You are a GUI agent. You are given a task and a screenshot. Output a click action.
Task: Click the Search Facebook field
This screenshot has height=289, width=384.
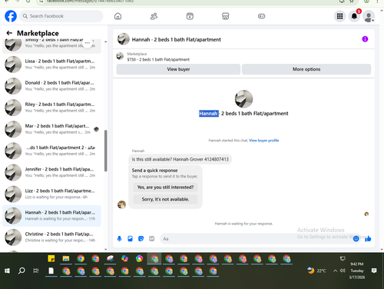tap(61, 16)
